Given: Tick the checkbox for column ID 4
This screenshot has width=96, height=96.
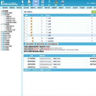Looking at the screenshot, I should click(47, 27).
